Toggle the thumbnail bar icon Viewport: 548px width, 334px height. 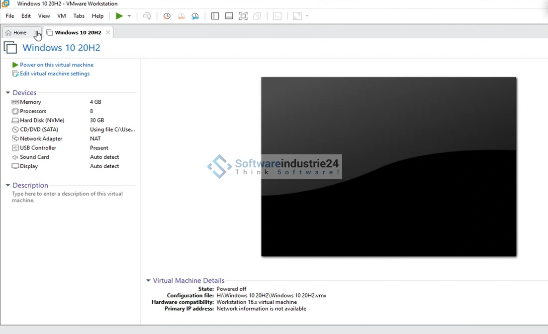229,16
